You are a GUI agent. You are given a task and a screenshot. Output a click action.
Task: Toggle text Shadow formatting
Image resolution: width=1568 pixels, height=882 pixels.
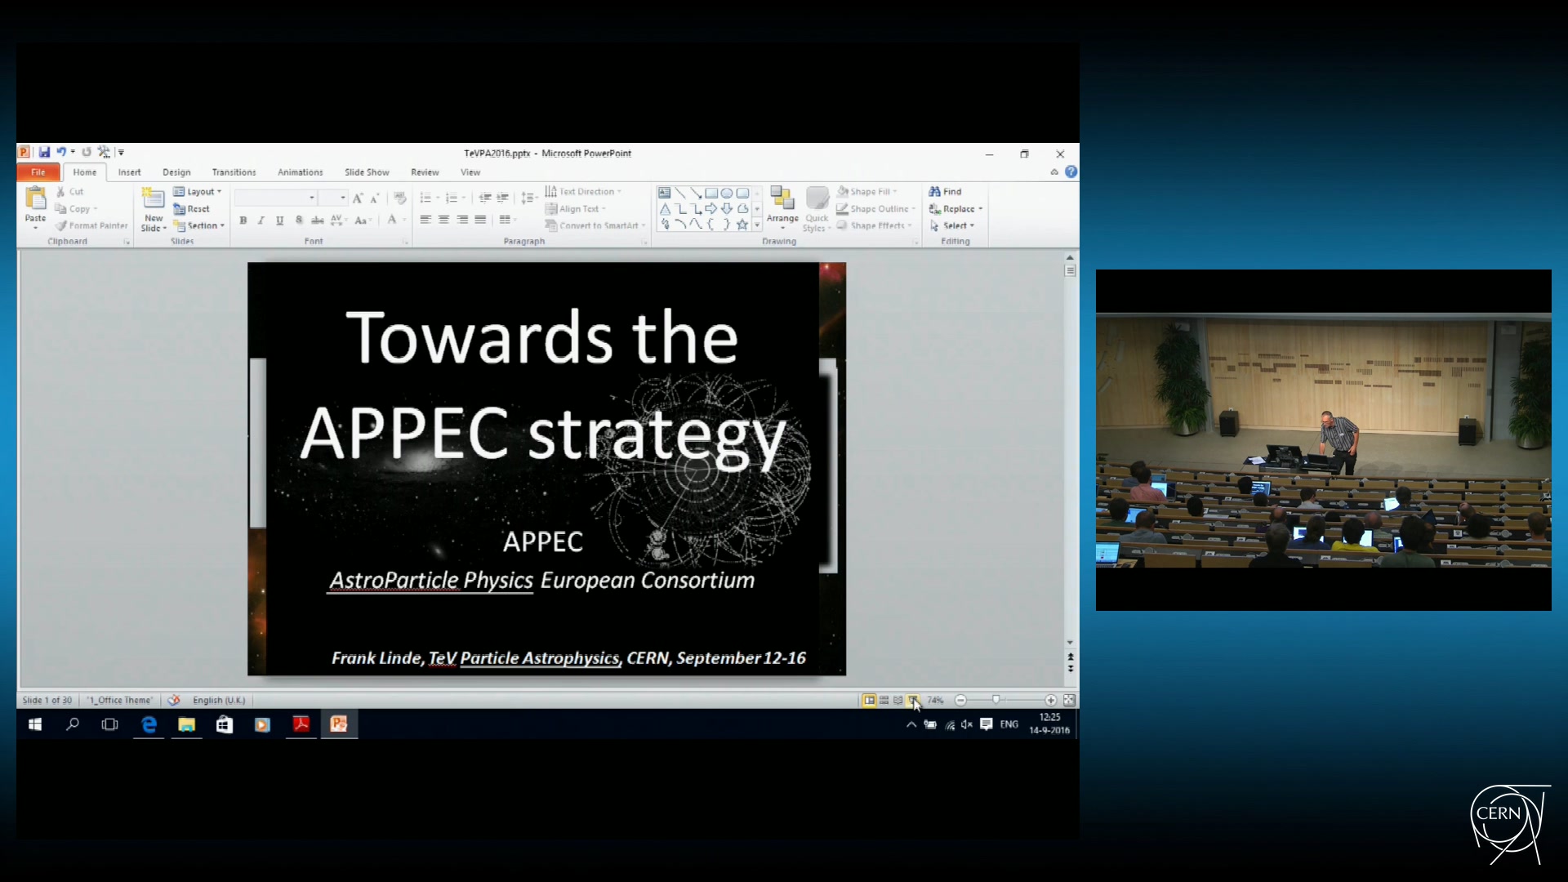[299, 220]
